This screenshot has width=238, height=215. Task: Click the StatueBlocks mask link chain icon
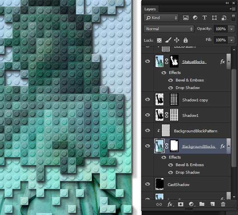[167, 61]
